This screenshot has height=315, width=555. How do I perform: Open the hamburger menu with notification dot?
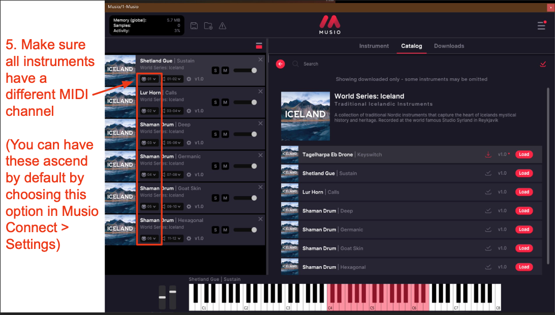[542, 25]
